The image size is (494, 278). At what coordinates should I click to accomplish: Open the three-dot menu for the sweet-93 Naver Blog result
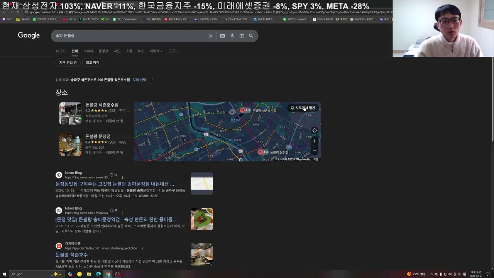point(123,178)
